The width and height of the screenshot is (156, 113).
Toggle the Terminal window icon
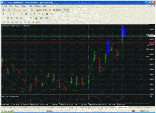coord(28,10)
